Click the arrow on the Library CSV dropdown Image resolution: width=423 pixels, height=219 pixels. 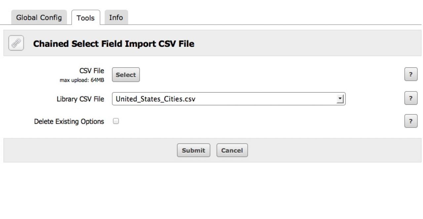(340, 99)
